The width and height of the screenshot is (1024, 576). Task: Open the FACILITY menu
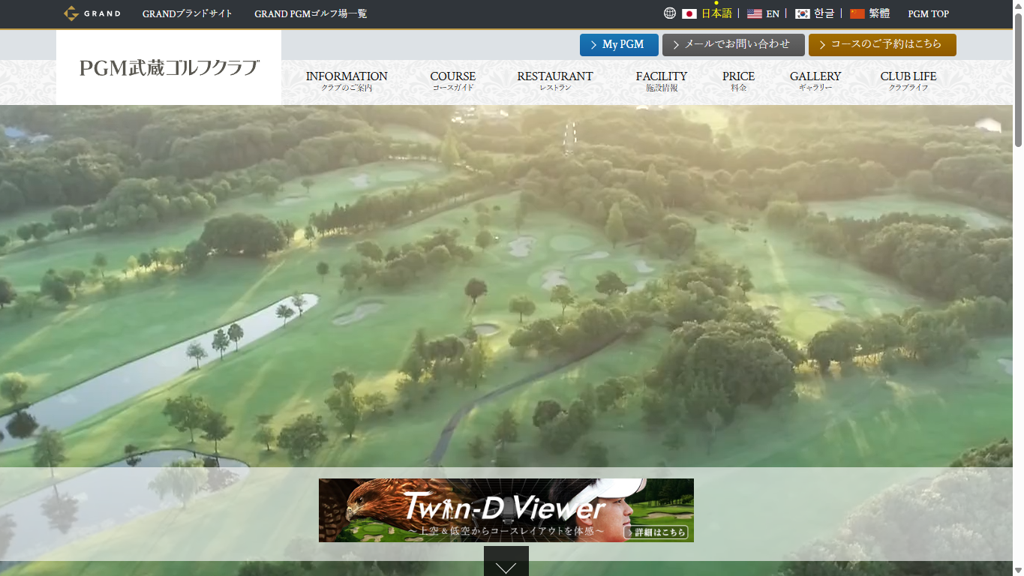(x=662, y=81)
